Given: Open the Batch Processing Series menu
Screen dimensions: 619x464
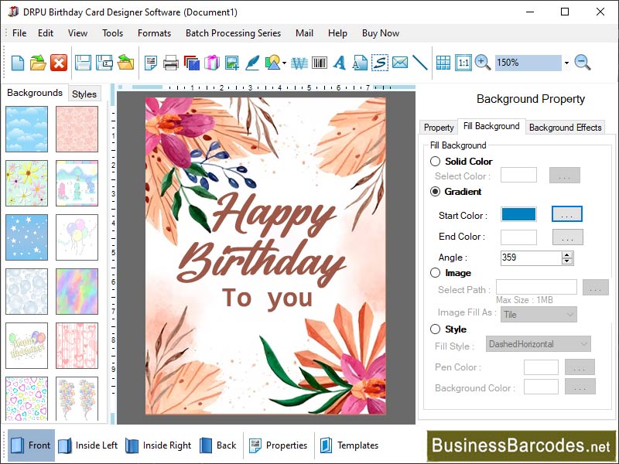Looking at the screenshot, I should 233,33.
